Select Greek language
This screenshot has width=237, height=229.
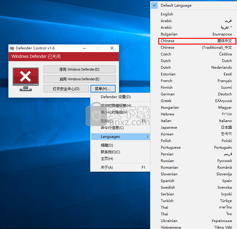194,101
